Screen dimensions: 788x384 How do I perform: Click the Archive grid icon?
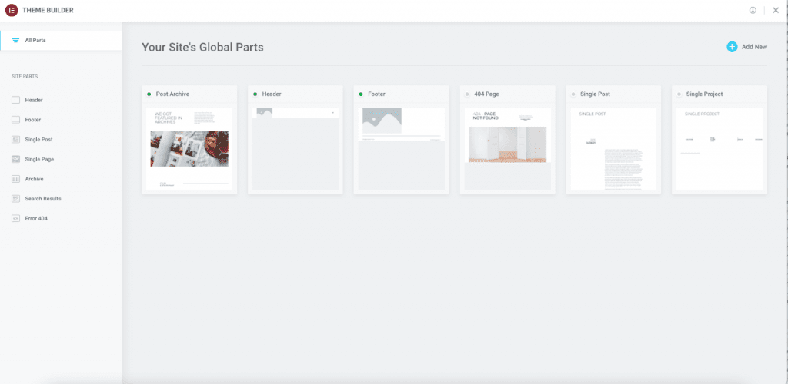pos(15,179)
